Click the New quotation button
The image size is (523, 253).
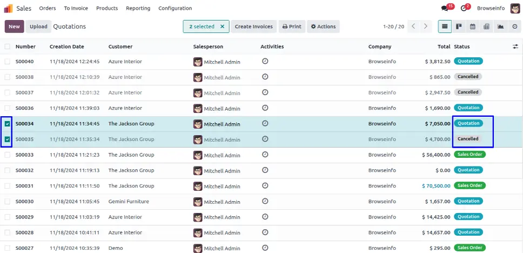14,26
